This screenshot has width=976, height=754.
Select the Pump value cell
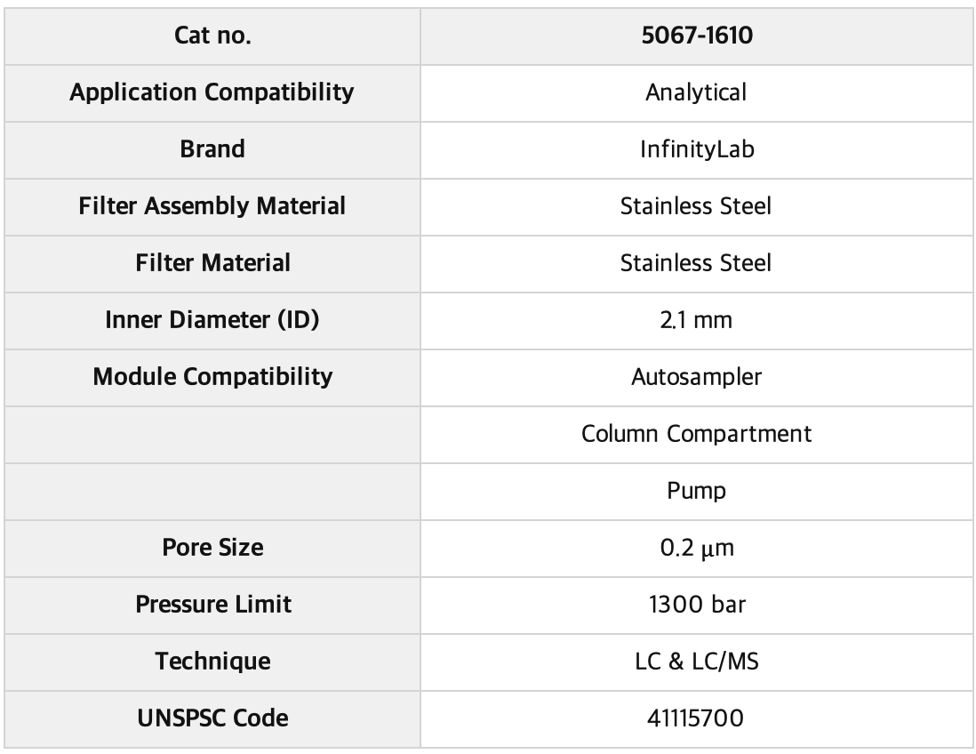tap(696, 491)
